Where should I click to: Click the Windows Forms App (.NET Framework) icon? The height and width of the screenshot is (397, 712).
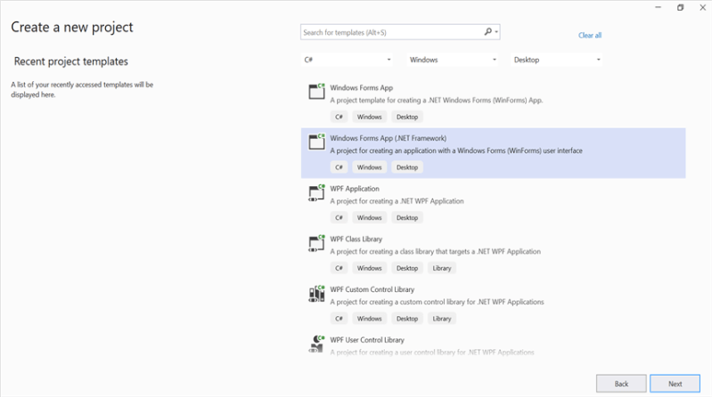point(316,142)
